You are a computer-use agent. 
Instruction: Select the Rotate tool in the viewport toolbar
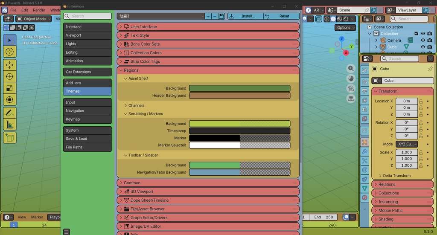click(x=9, y=77)
